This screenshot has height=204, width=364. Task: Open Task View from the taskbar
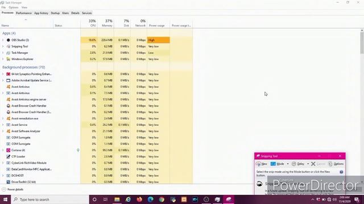[x=105, y=199]
